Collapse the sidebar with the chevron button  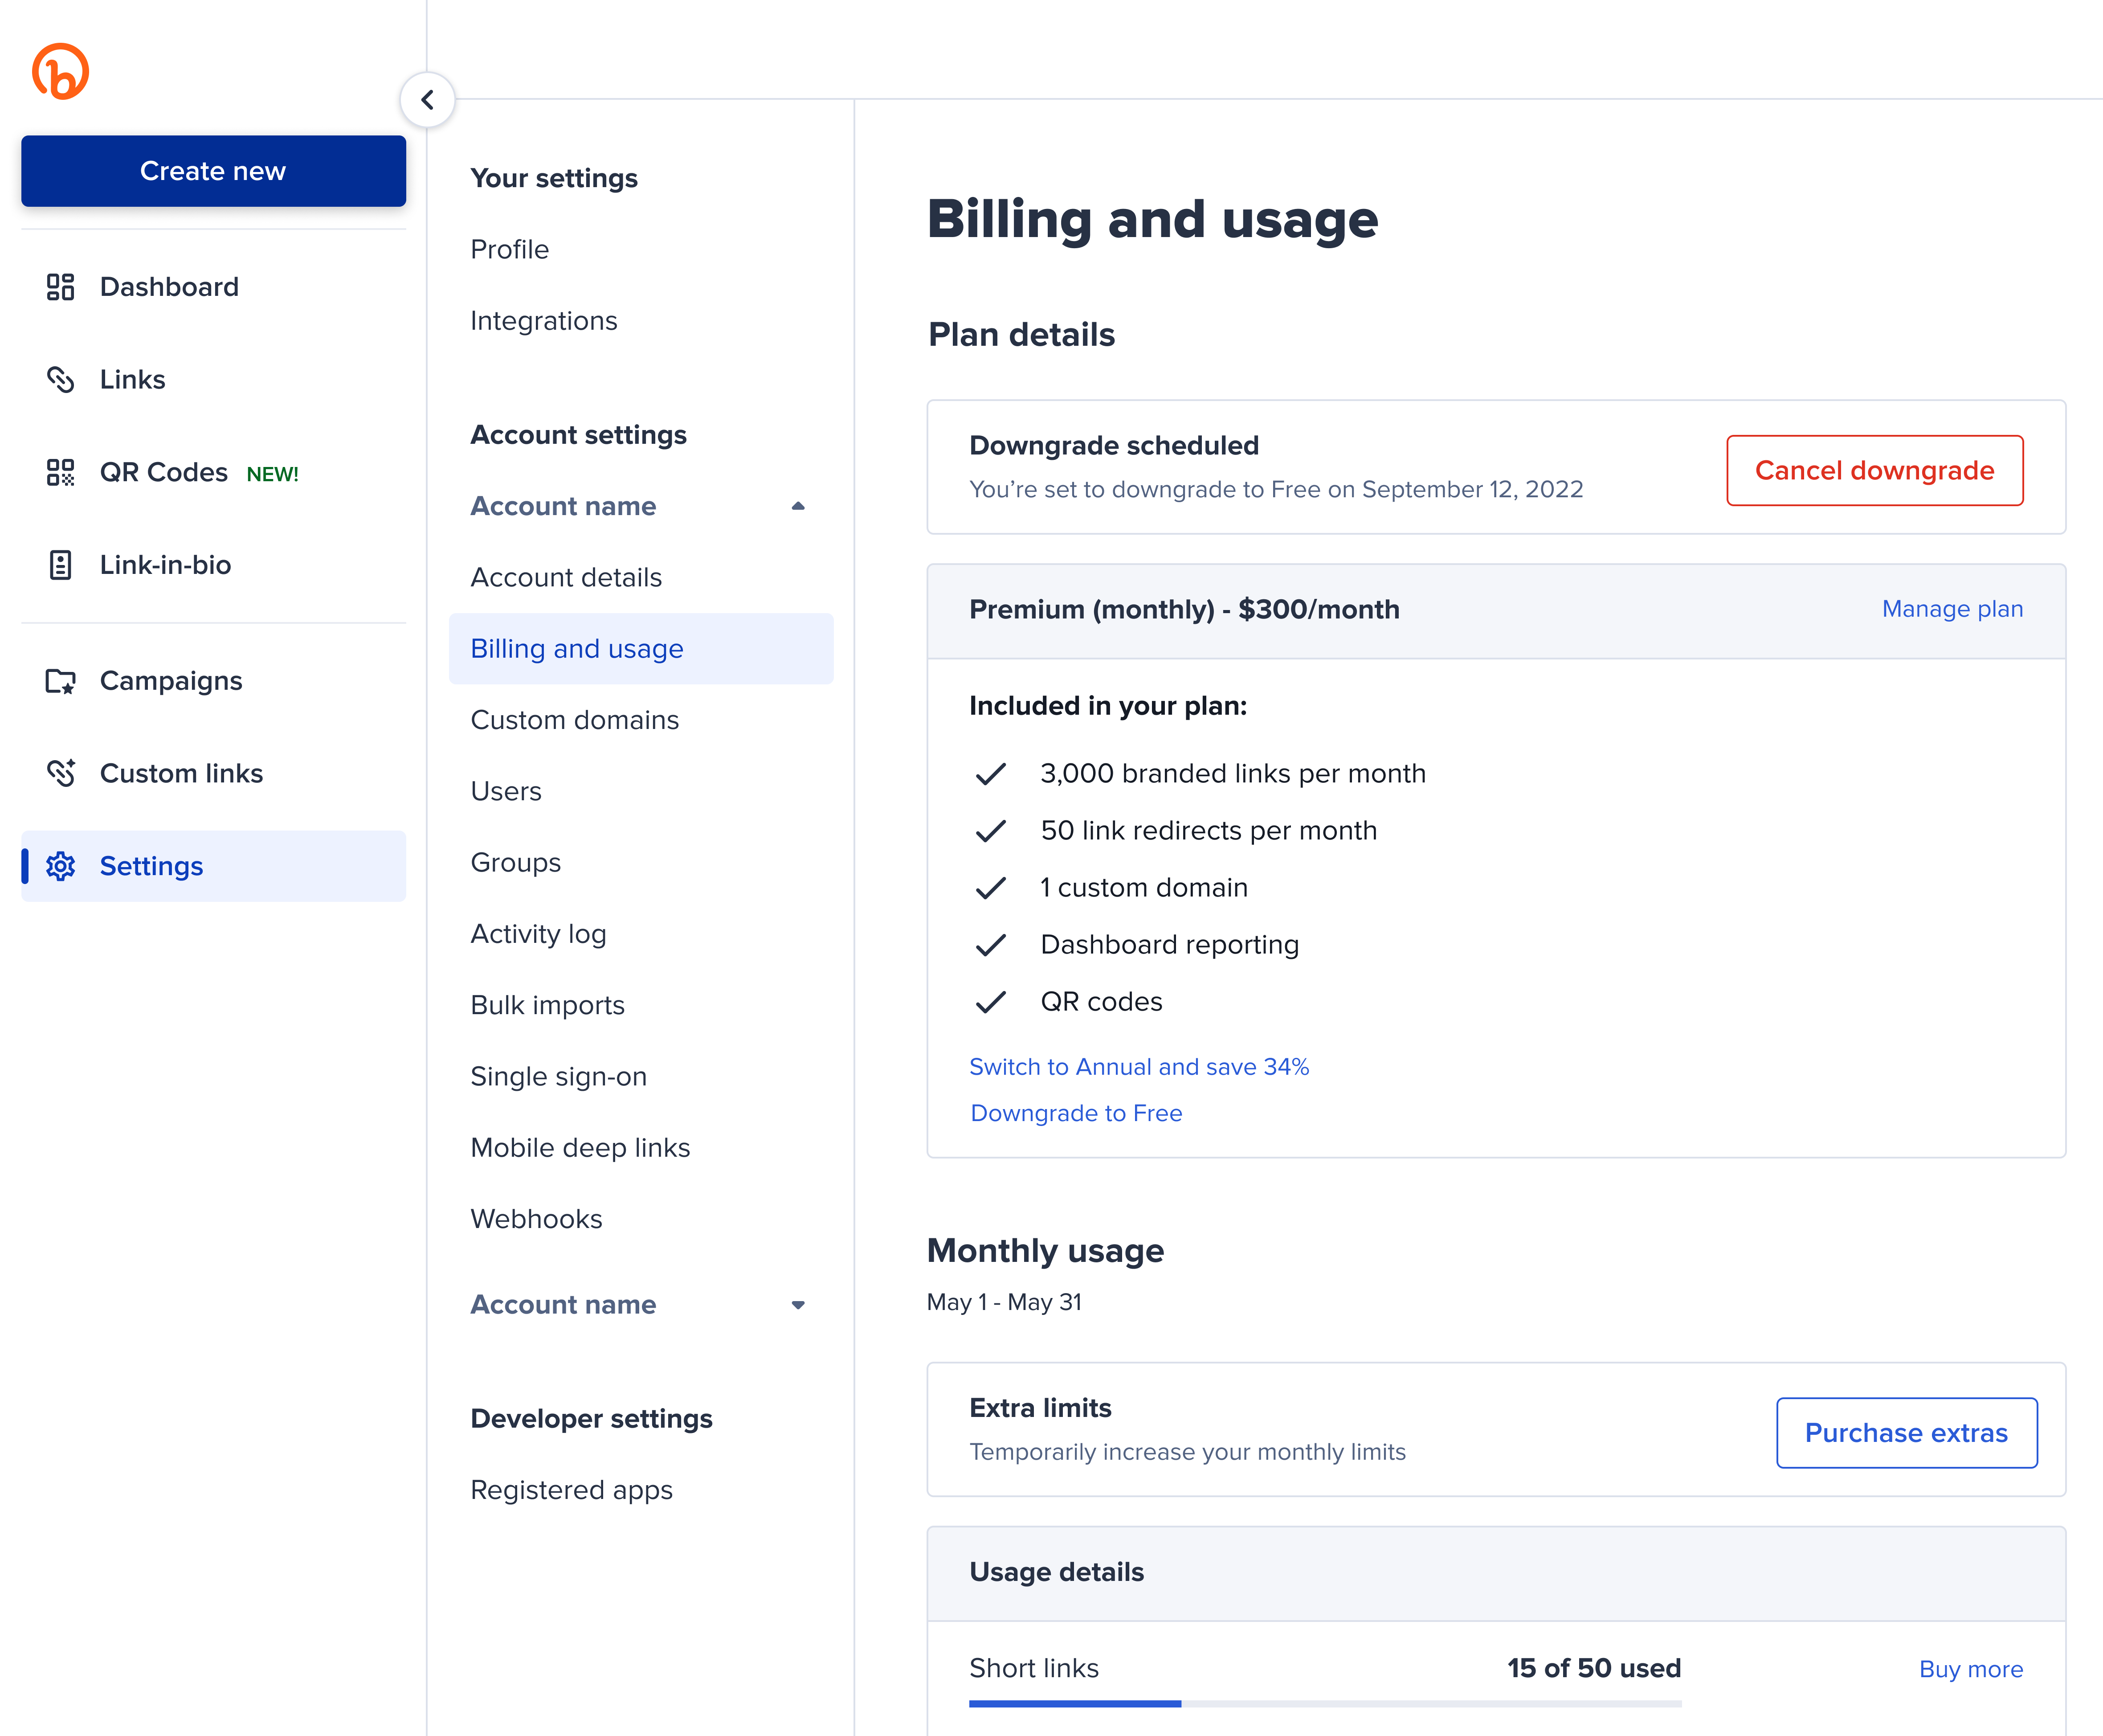click(x=428, y=100)
